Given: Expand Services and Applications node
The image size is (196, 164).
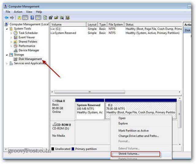Looking at the screenshot, I should (x=7, y=64).
